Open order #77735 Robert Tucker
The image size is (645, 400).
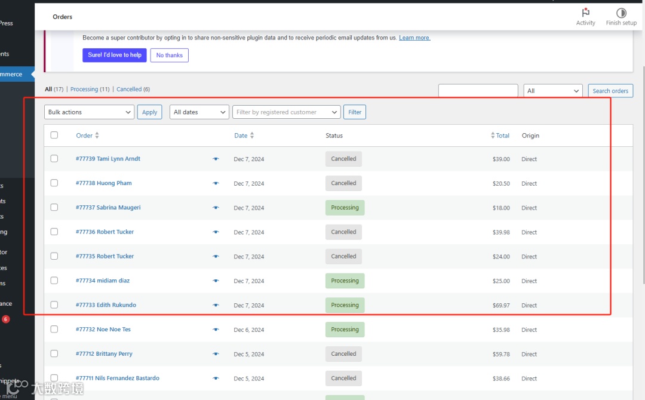(105, 256)
